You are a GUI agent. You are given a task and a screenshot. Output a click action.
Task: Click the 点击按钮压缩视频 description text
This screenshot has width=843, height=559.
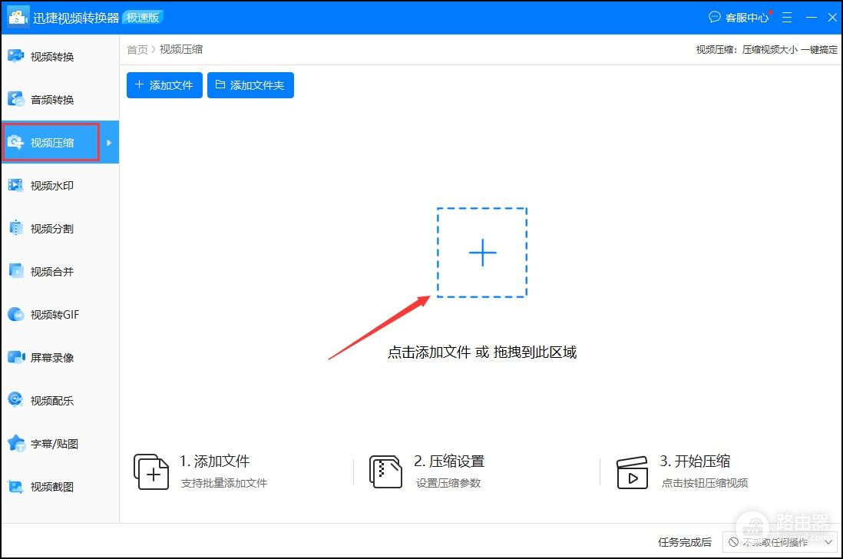click(705, 483)
